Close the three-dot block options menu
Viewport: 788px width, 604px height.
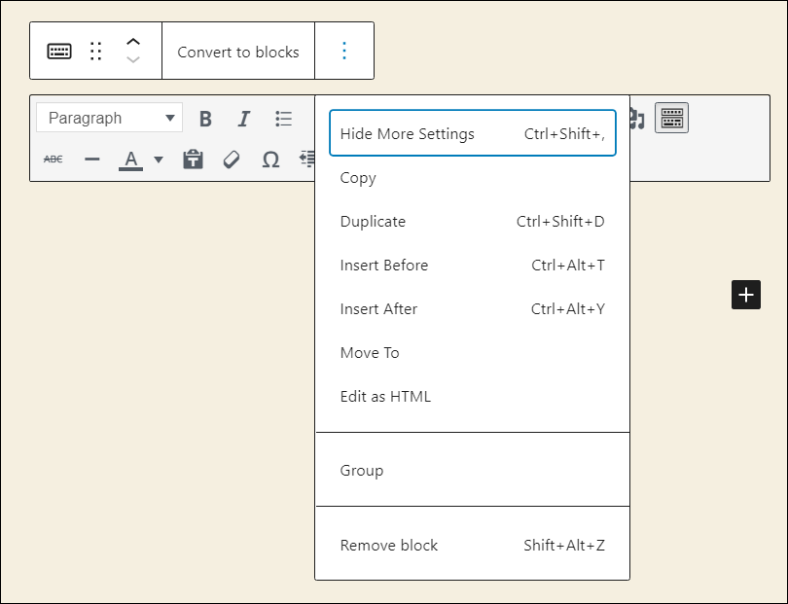(343, 52)
